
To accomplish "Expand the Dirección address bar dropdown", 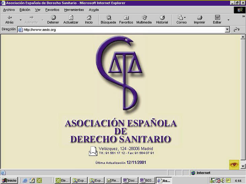I will [227, 30].
